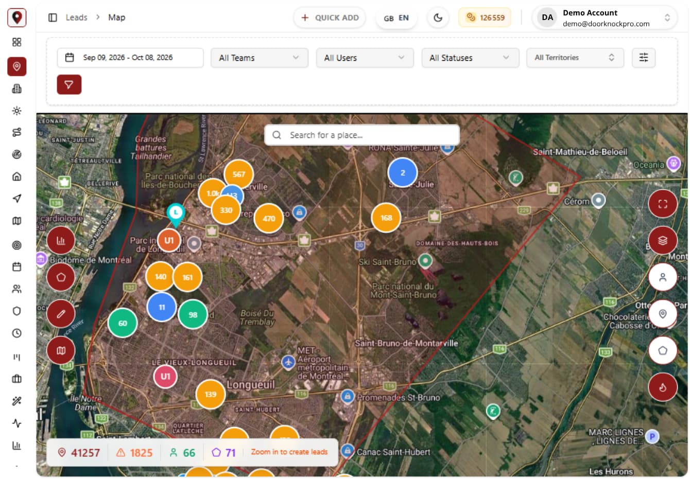Click the 168 lead cluster marker

point(386,218)
